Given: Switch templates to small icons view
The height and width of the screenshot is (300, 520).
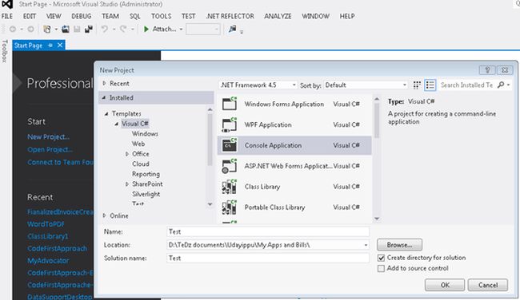Looking at the screenshot, I should (x=417, y=85).
